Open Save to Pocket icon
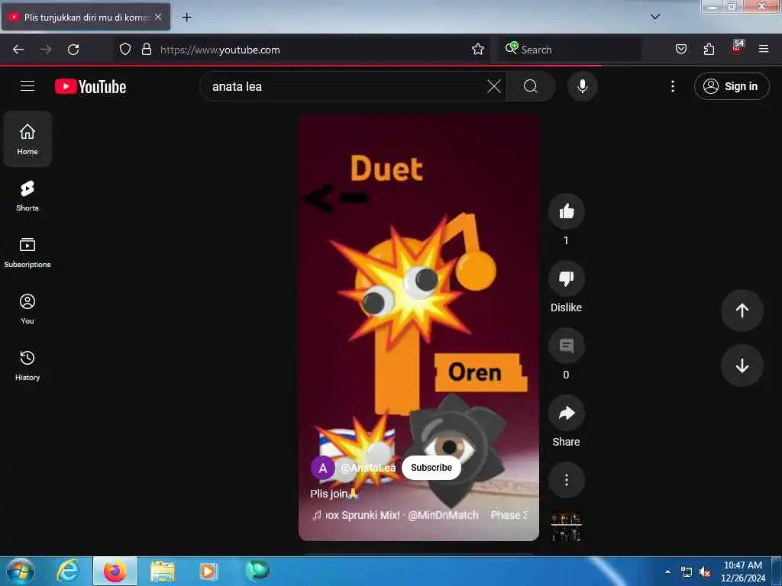Image resolution: width=782 pixels, height=586 pixels. click(680, 50)
